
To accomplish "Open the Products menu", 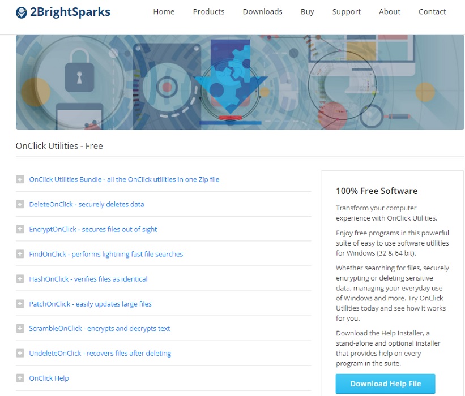I will click(208, 11).
